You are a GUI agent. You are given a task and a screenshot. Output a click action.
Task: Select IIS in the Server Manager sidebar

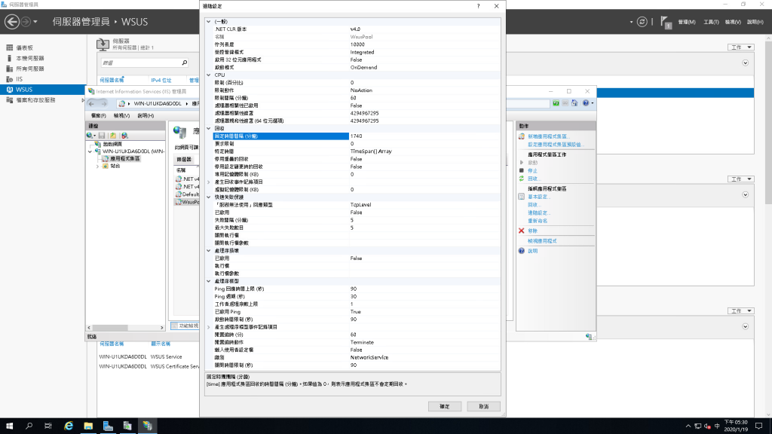[19, 78]
